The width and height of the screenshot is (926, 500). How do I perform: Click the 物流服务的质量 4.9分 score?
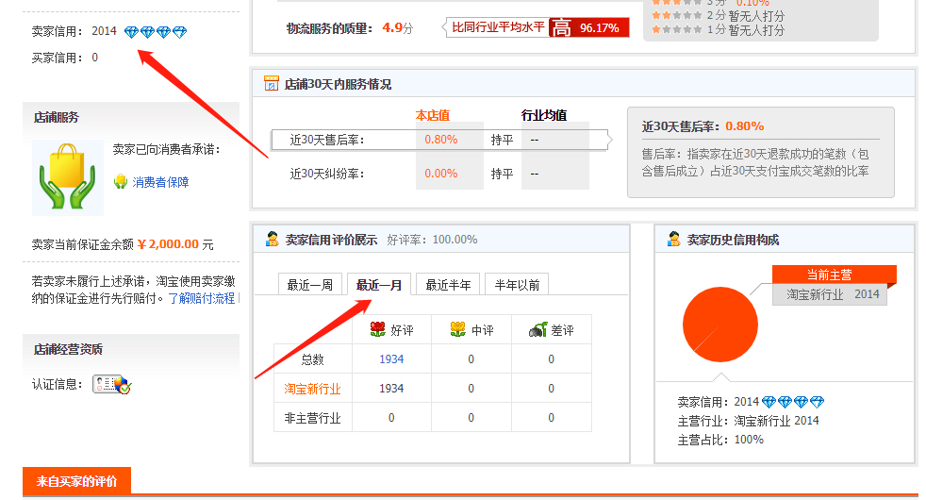coord(350,27)
